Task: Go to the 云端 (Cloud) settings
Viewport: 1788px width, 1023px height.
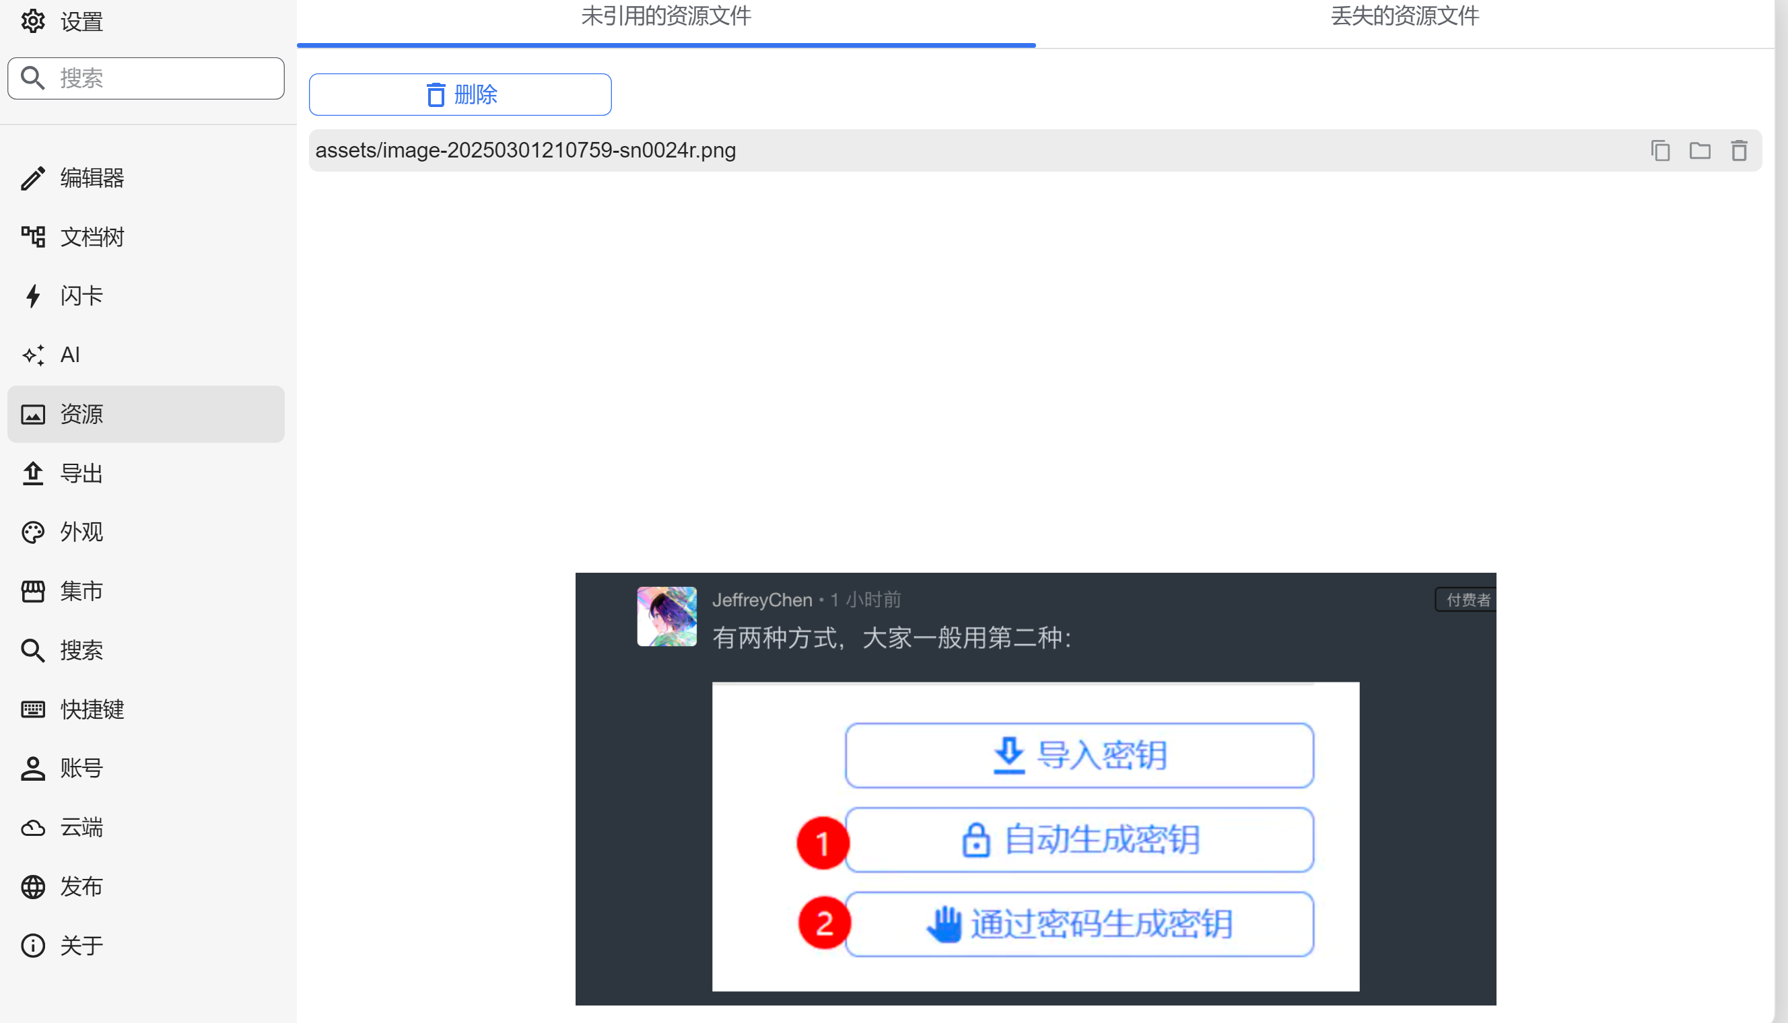Action: click(x=81, y=827)
